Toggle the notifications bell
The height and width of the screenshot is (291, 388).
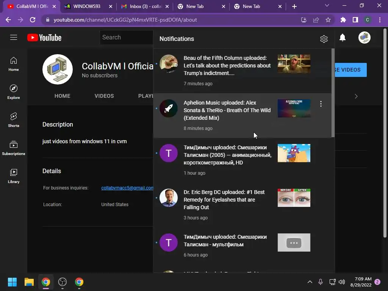pyautogui.click(x=343, y=38)
